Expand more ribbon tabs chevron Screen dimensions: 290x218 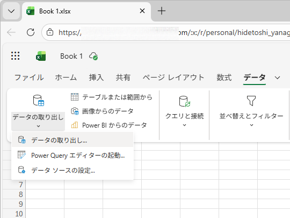coord(277,78)
